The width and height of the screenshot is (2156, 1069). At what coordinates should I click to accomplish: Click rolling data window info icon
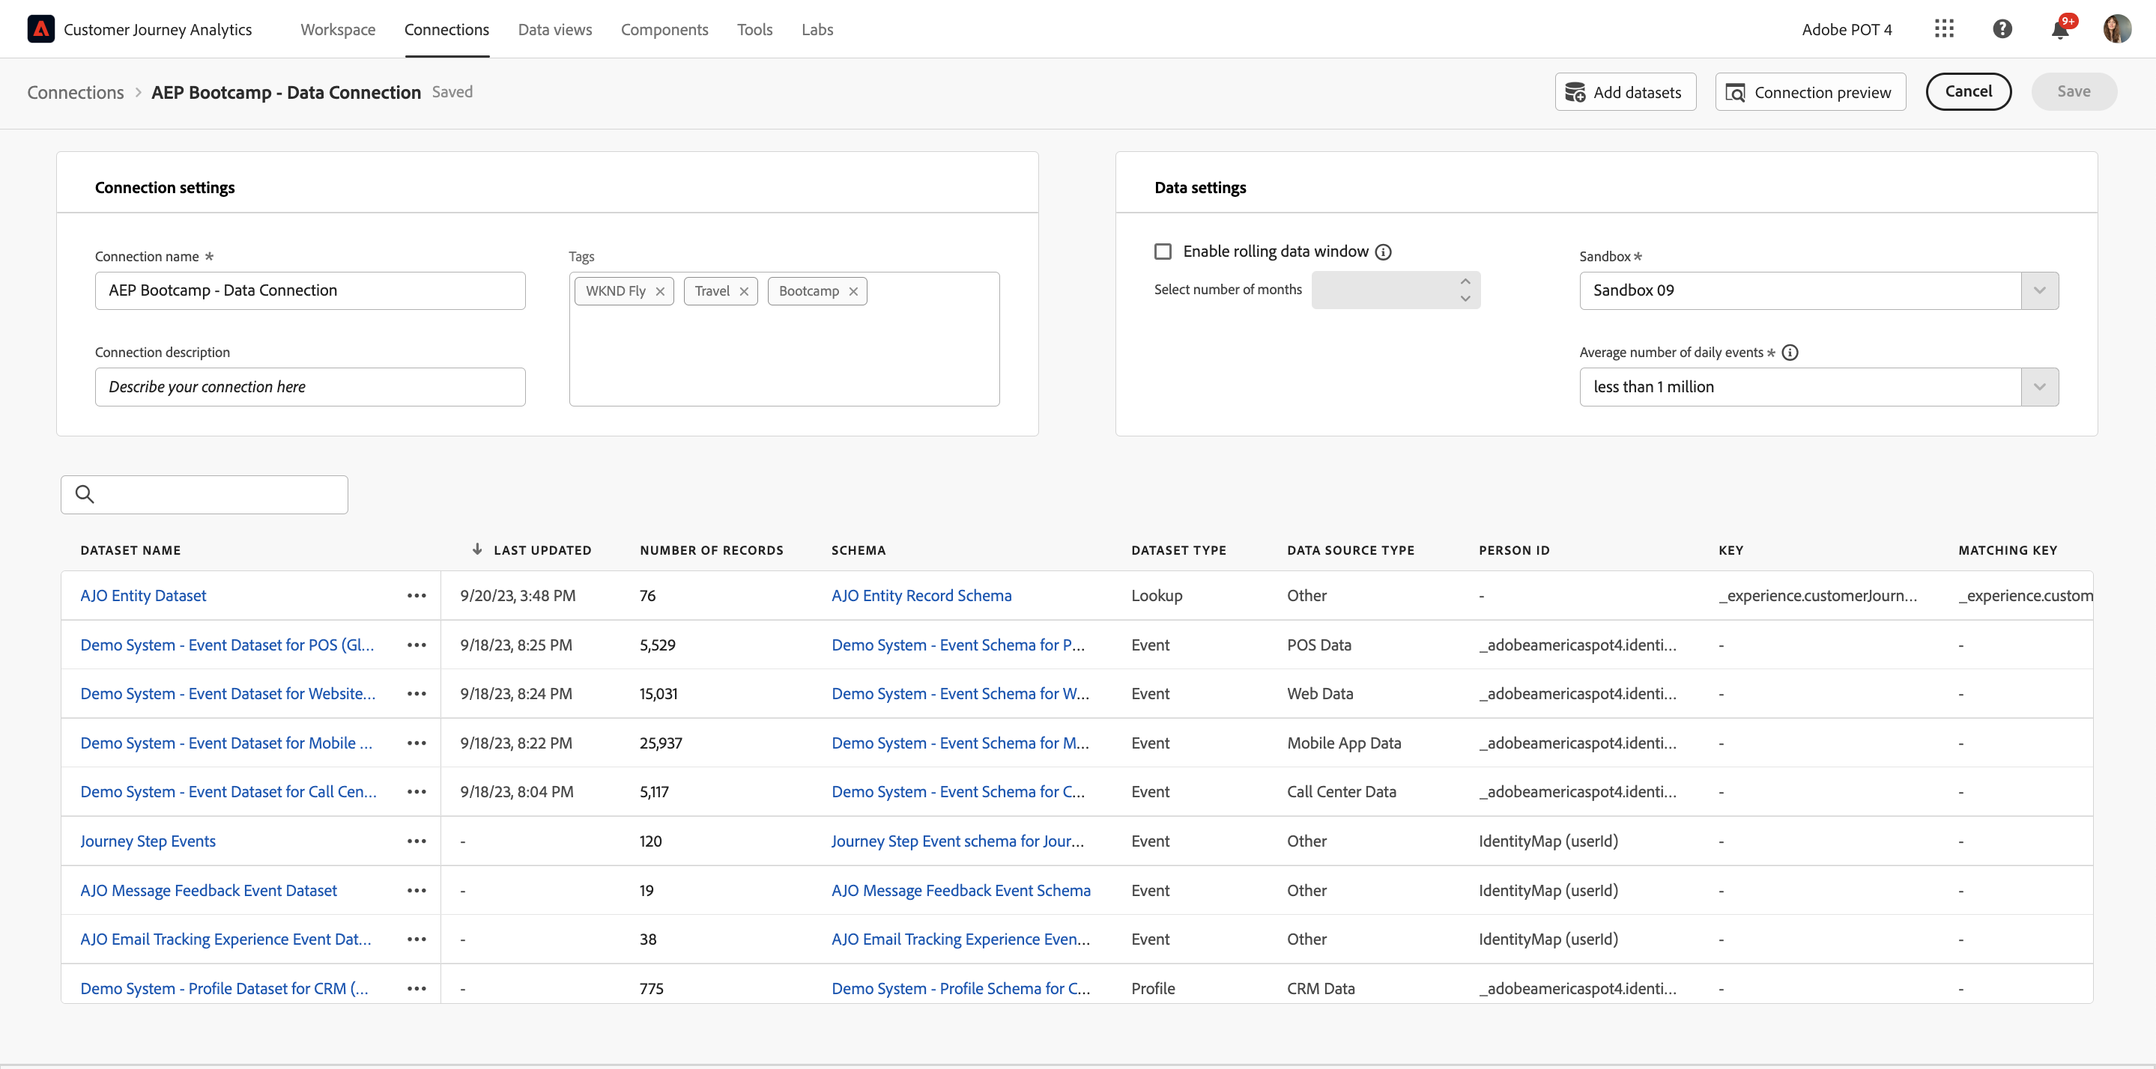(1384, 252)
